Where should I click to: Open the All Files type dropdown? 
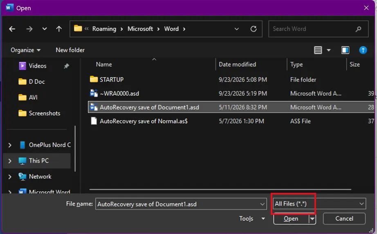(x=319, y=204)
